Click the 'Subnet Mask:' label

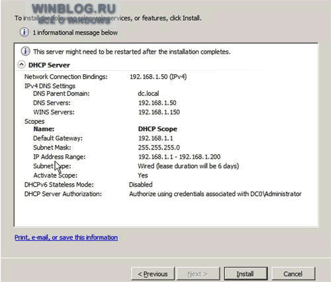[52, 148]
